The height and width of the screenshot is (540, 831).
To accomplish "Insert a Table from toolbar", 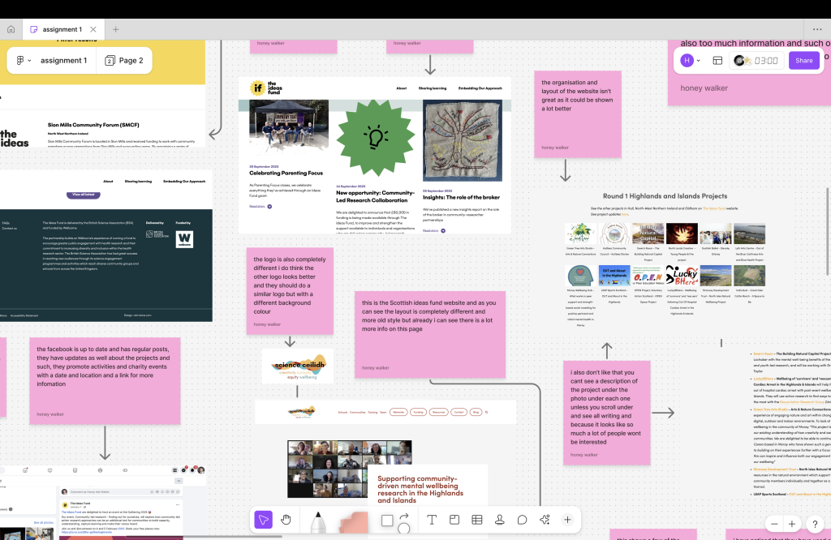I will click(477, 520).
